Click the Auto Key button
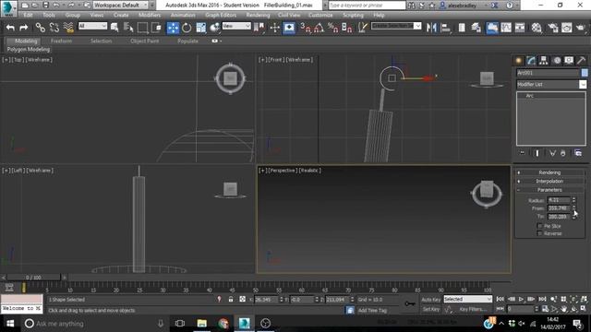The height and width of the screenshot is (332, 591). tap(431, 300)
